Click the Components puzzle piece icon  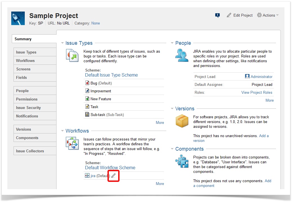(x=182, y=161)
